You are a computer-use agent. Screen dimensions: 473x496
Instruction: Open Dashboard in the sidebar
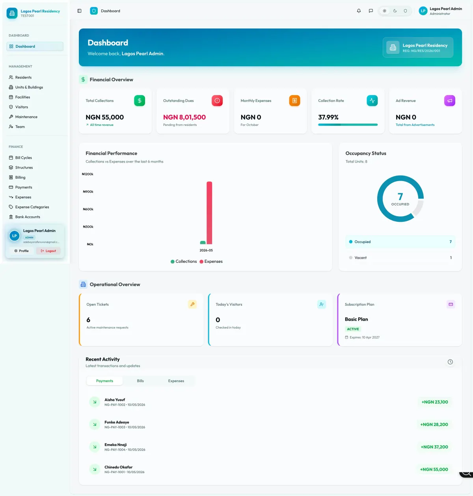[35, 47]
